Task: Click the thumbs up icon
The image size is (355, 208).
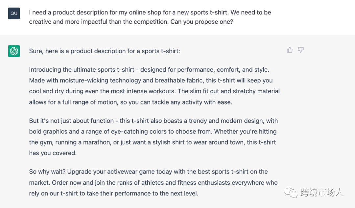Action: click(290, 50)
